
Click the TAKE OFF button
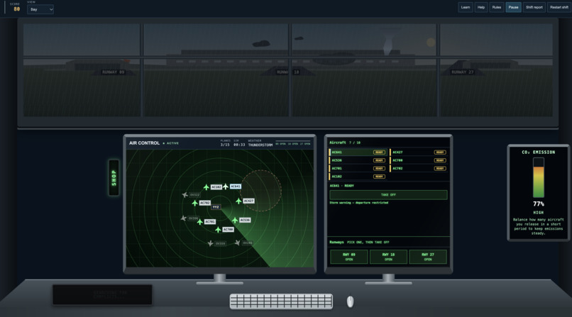point(388,195)
